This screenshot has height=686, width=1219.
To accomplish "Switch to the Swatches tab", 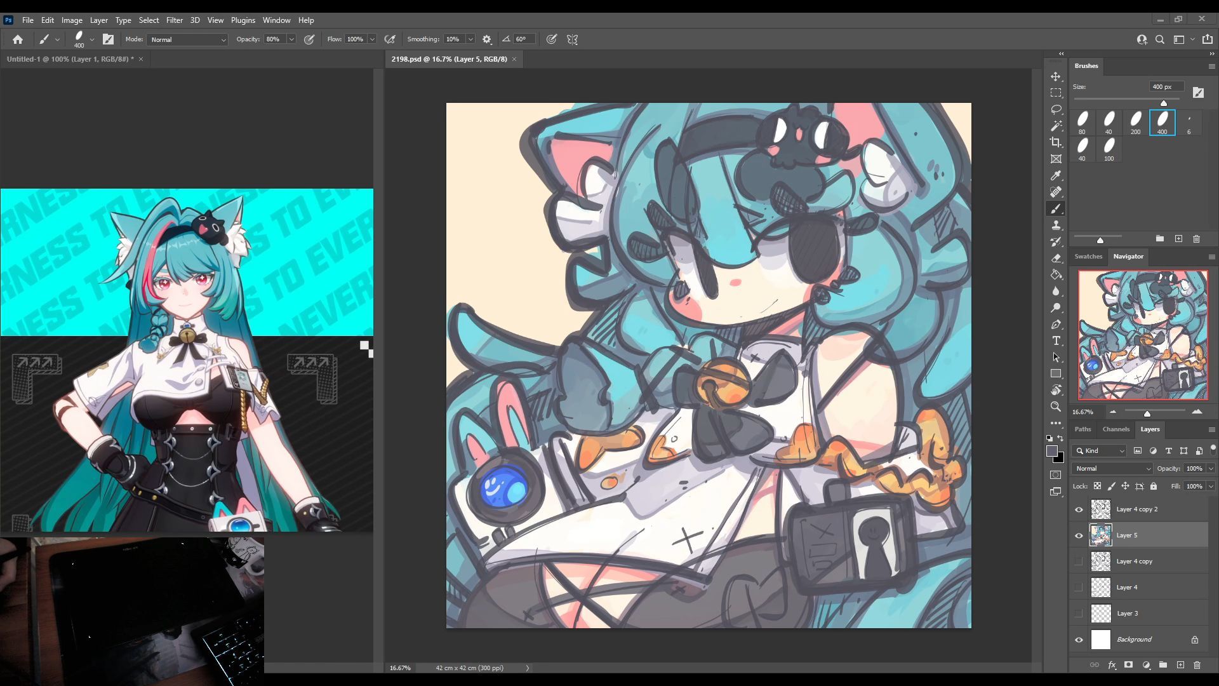I will click(1088, 257).
